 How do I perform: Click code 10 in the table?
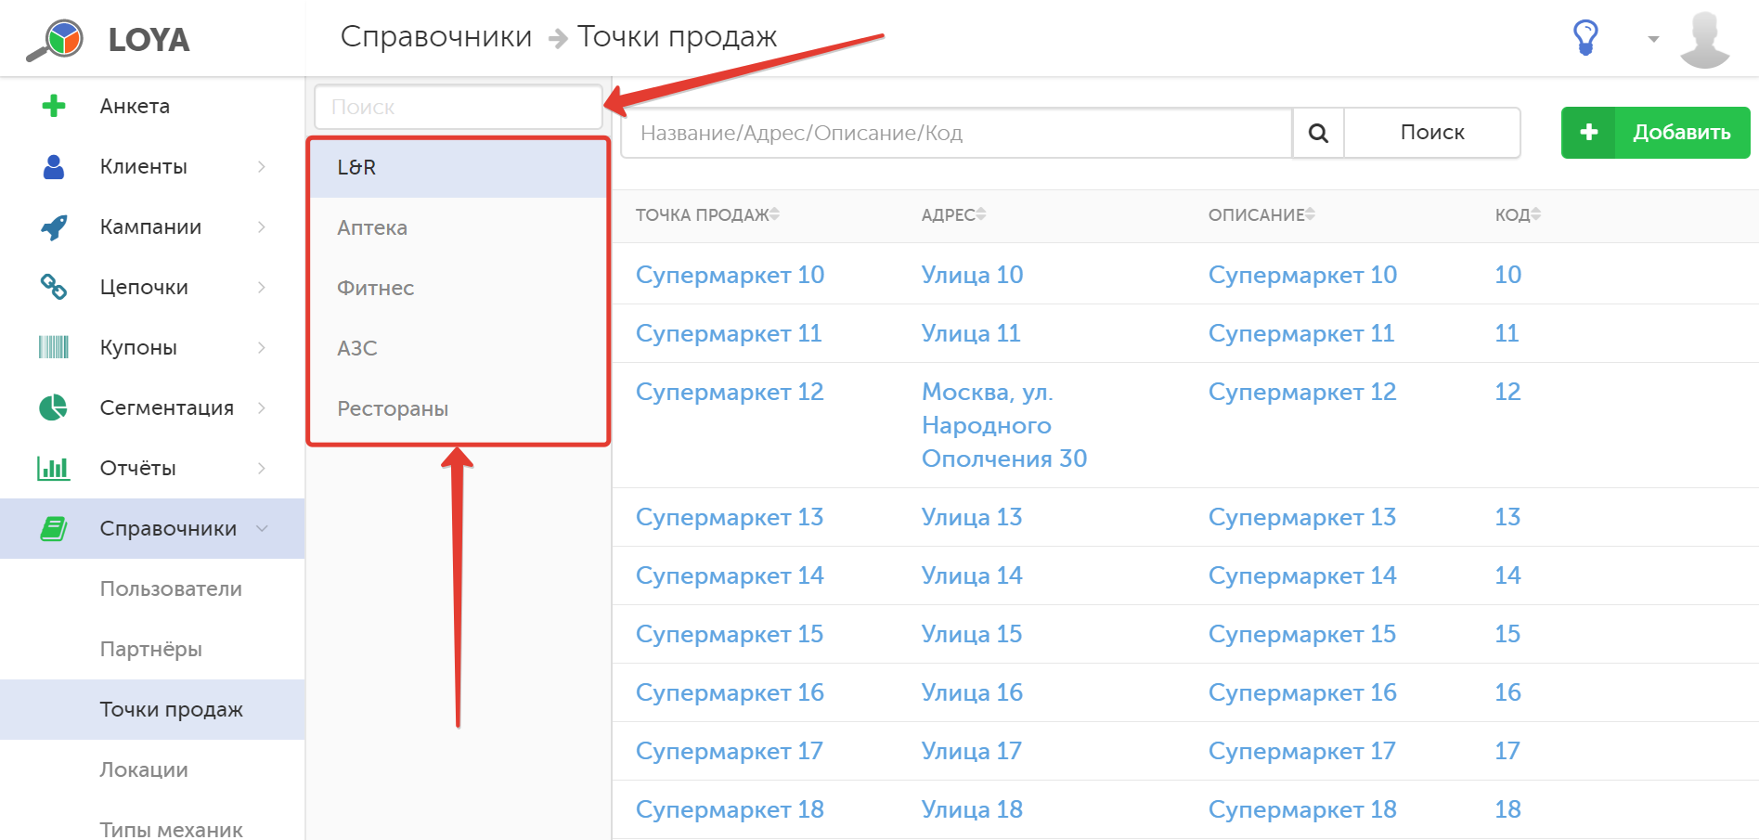coord(1507,275)
